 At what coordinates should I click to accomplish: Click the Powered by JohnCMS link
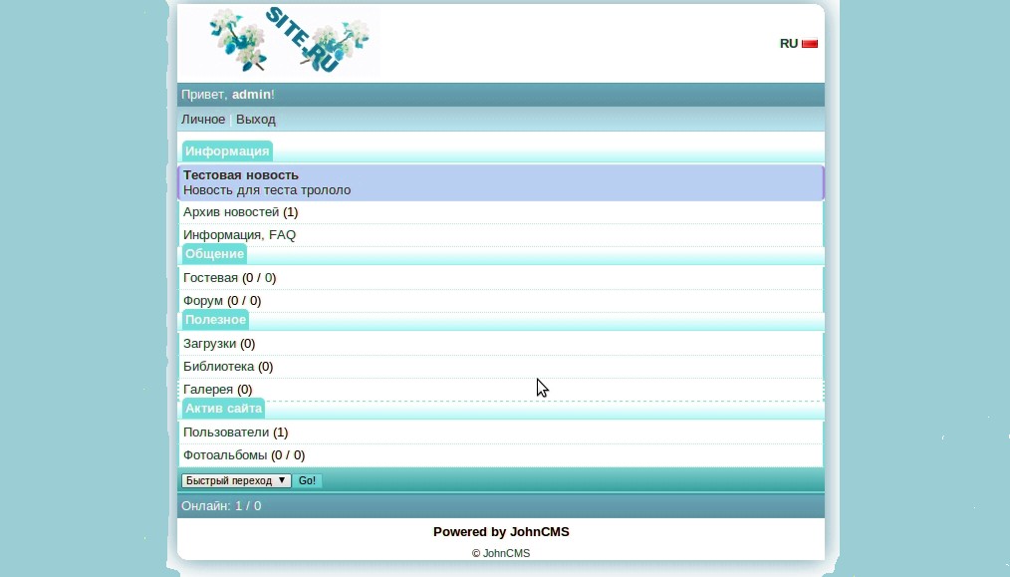pos(501,532)
